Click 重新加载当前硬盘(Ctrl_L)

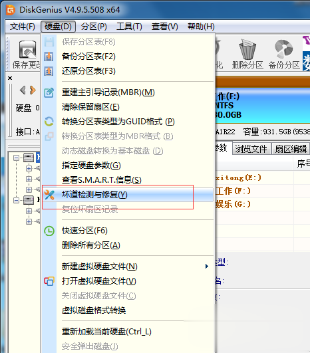point(128,332)
